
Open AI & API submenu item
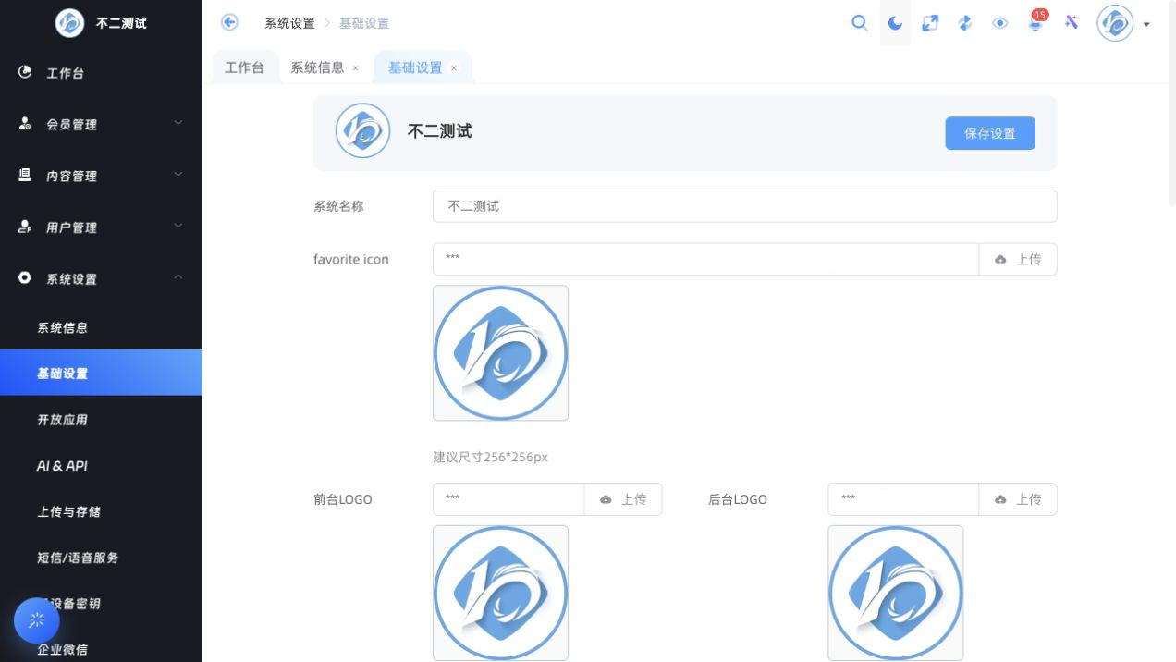pyautogui.click(x=101, y=465)
